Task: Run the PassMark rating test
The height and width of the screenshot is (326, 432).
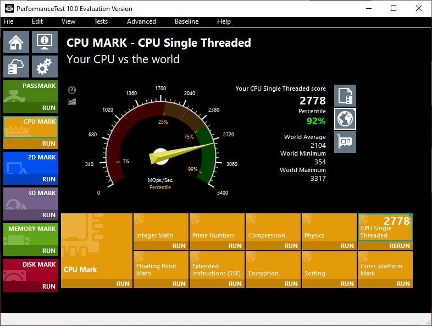Action: (x=31, y=108)
